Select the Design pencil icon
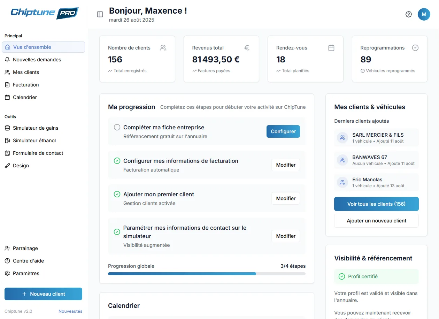The height and width of the screenshot is (319, 439). 7,166
